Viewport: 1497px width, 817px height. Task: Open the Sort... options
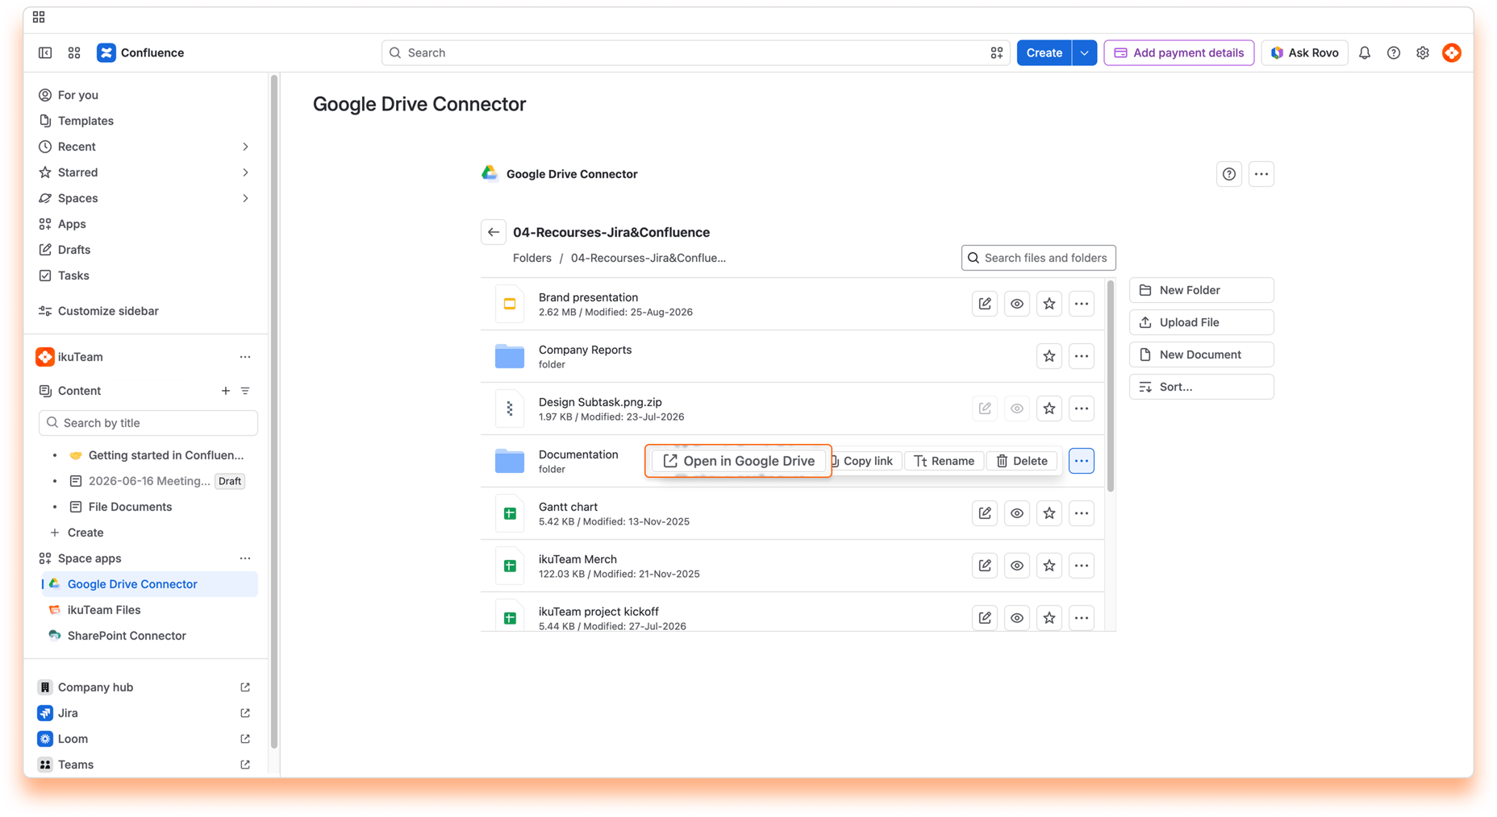pyautogui.click(x=1201, y=387)
